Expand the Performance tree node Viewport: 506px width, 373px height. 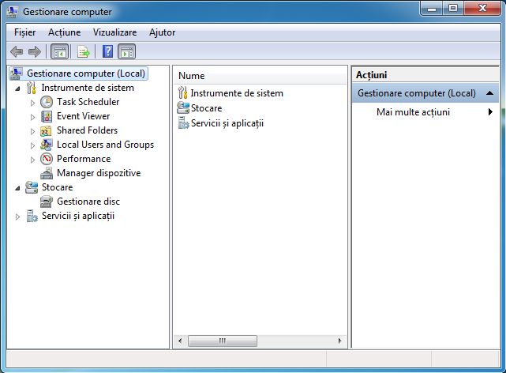[x=32, y=160]
